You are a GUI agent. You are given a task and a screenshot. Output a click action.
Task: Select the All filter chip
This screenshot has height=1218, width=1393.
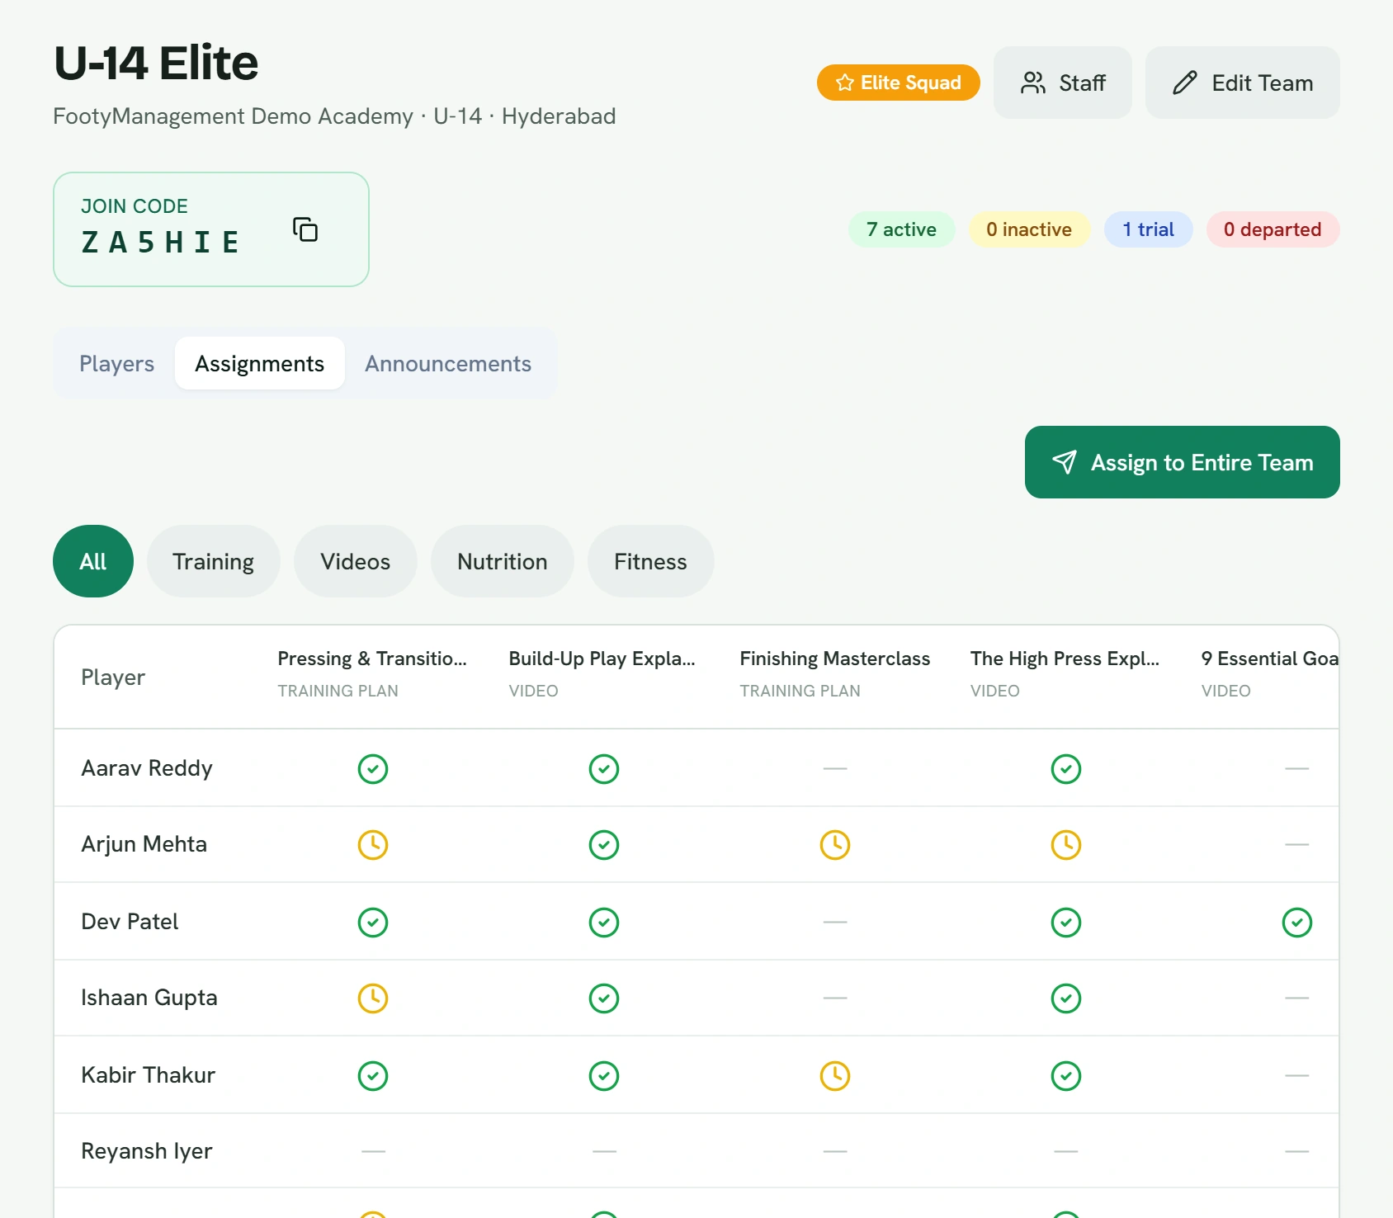(93, 561)
